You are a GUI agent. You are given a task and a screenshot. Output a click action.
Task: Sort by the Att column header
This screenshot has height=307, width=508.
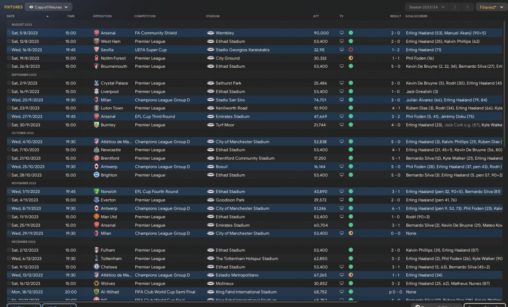pos(316,16)
